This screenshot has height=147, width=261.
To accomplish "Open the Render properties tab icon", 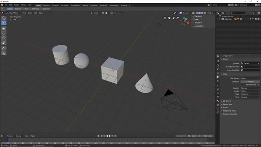I will point(218,65).
